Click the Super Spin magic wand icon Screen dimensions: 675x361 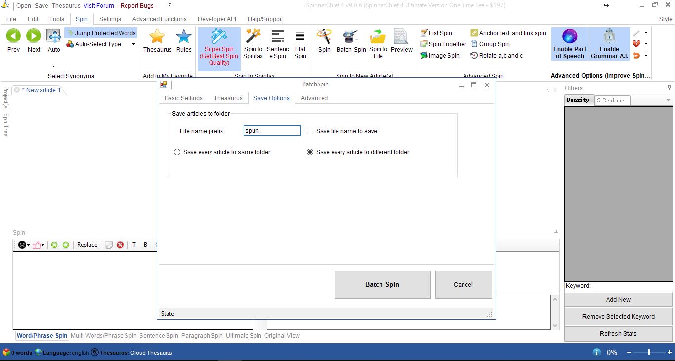tap(219, 37)
